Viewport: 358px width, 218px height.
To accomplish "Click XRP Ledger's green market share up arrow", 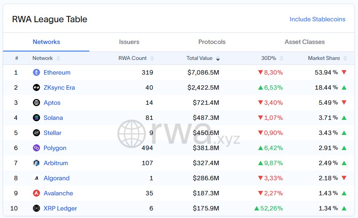I will click(344, 208).
